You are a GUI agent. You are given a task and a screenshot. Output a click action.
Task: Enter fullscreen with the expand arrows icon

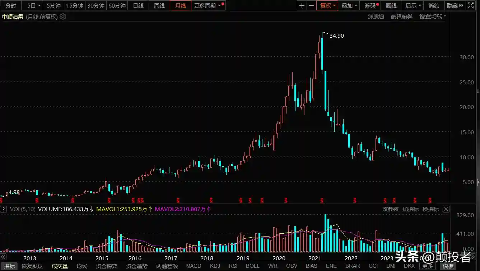470,5
